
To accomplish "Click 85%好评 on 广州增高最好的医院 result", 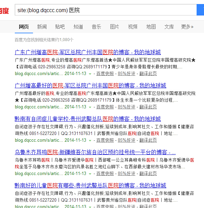I will (127, 107).
